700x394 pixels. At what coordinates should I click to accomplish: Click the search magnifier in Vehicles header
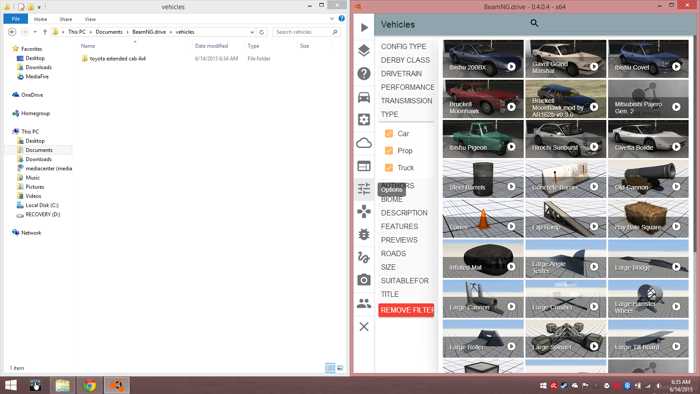534,23
